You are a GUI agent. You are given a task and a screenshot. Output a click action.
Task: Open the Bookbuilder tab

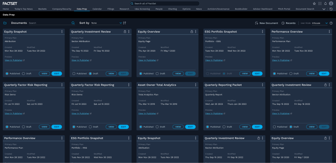click(x=241, y=9)
